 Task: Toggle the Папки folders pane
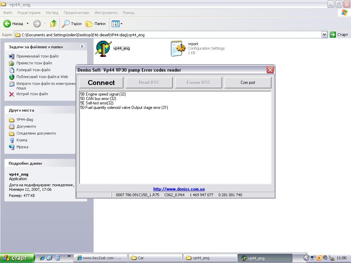pos(96,24)
